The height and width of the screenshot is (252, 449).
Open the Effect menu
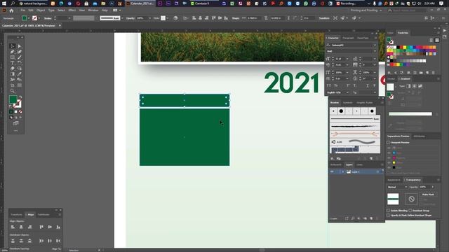click(72, 10)
